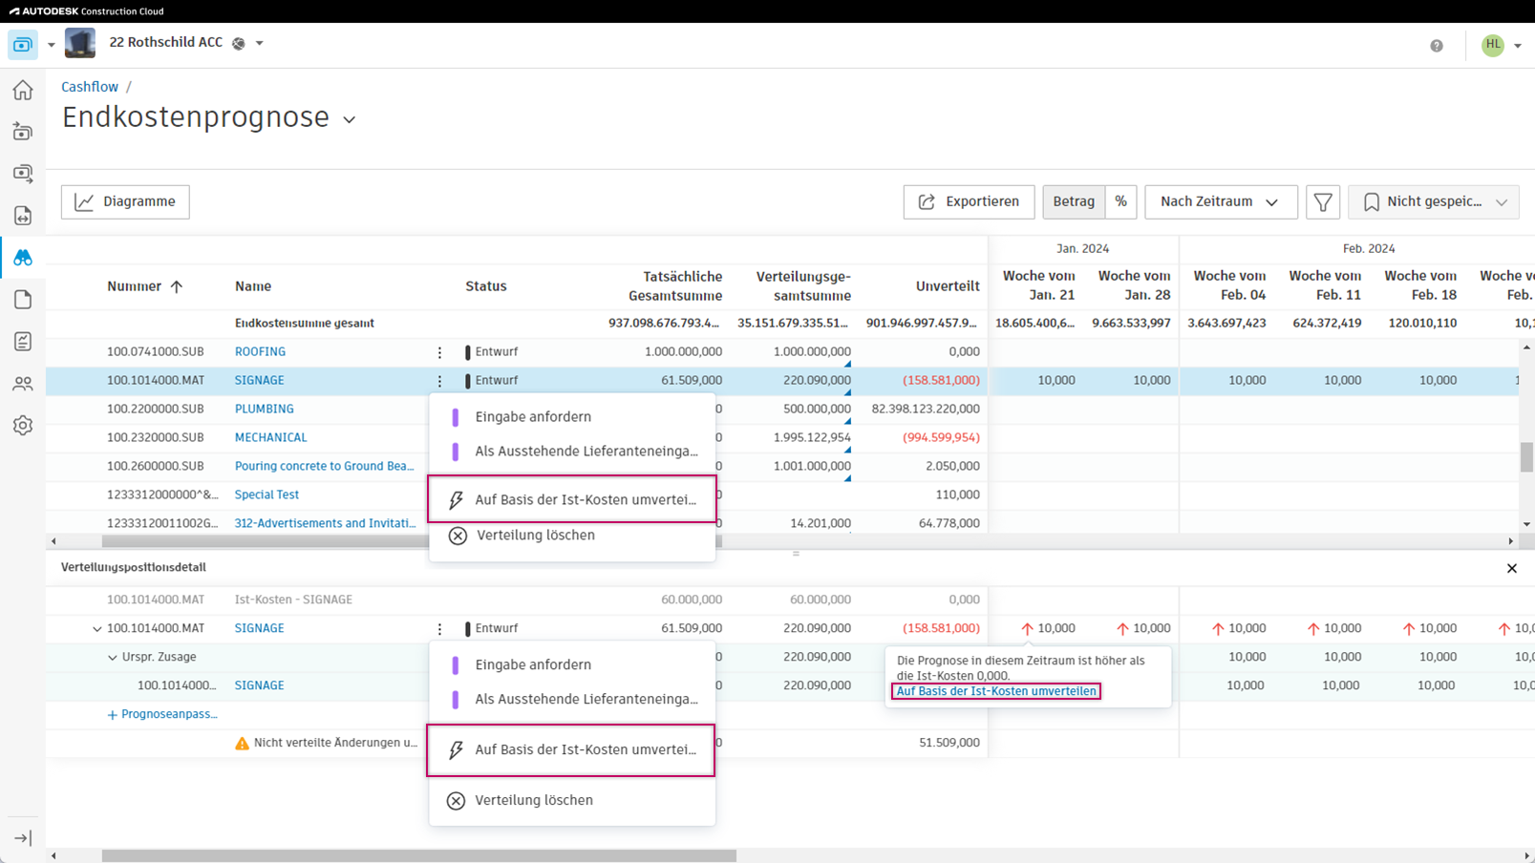
Task: Select Als Ausstehende Lieferanteneingabe in lower menu
Action: pyautogui.click(x=572, y=700)
